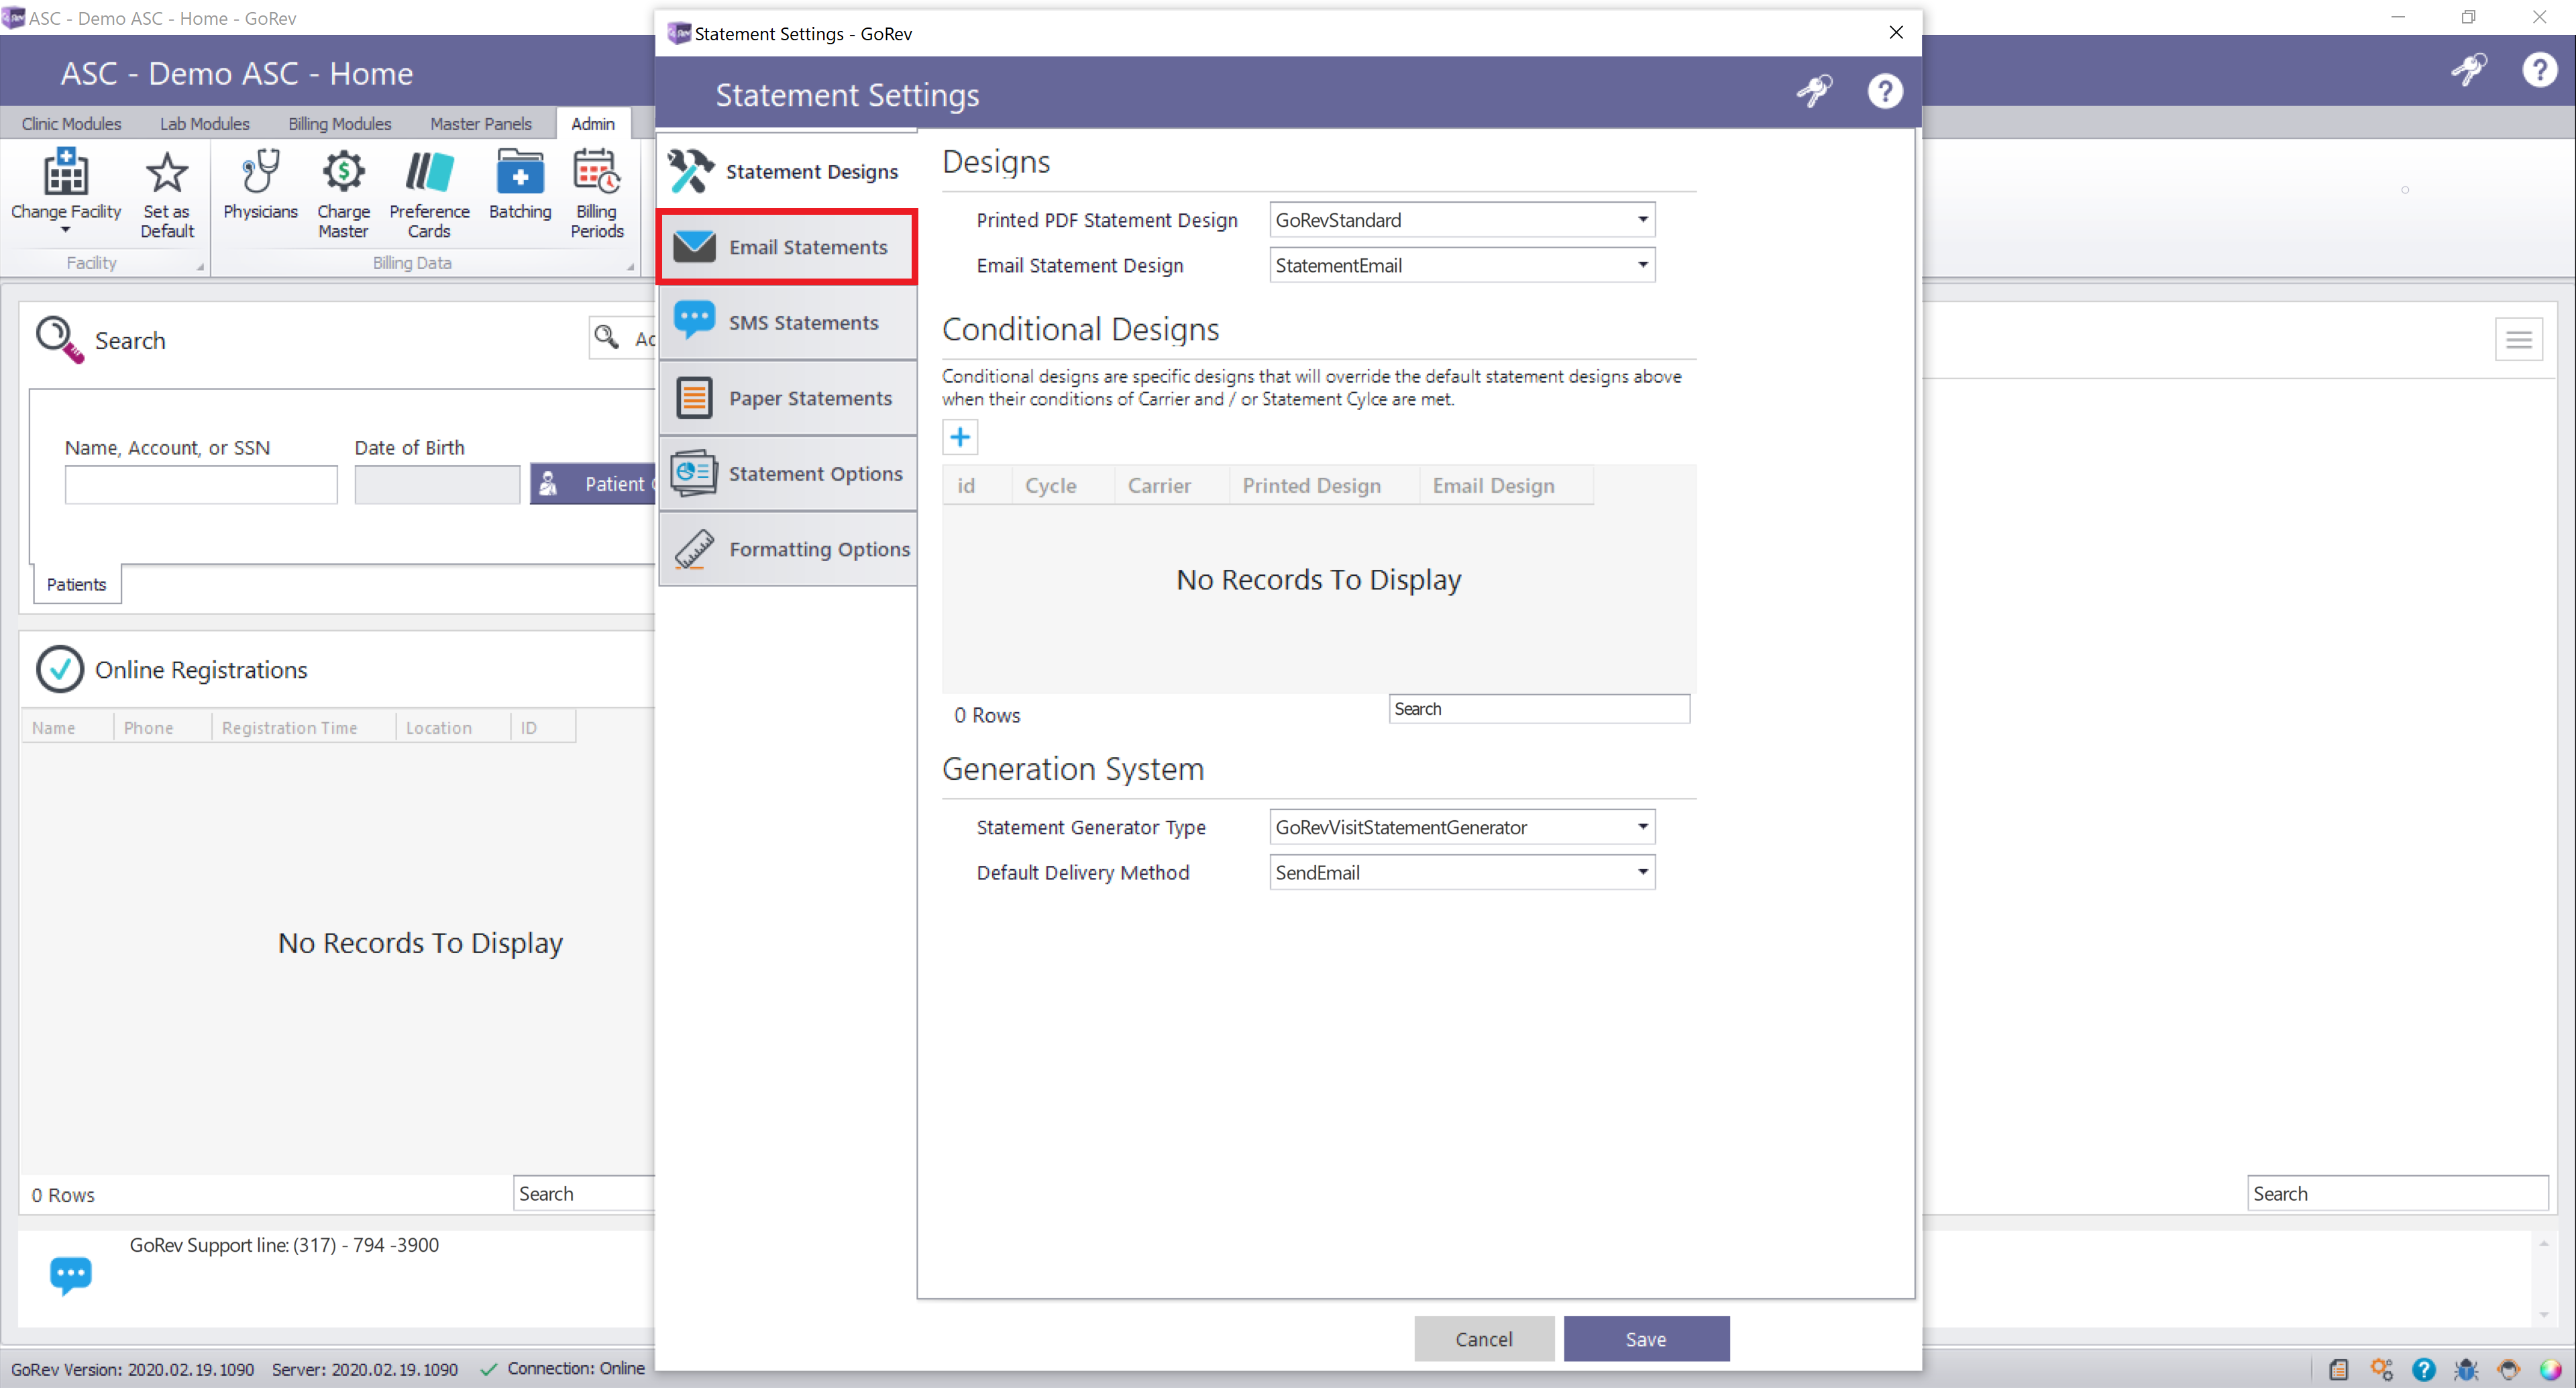This screenshot has width=2576, height=1388.
Task: Click the Set as Default star icon
Action: click(x=166, y=173)
